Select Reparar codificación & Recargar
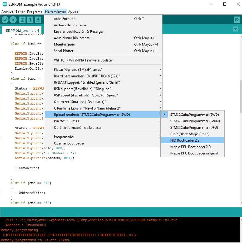 pyautogui.click(x=103, y=31)
